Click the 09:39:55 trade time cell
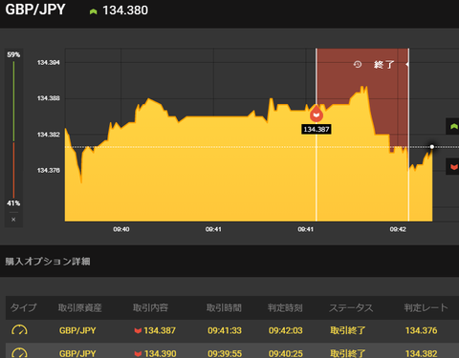 225,353
